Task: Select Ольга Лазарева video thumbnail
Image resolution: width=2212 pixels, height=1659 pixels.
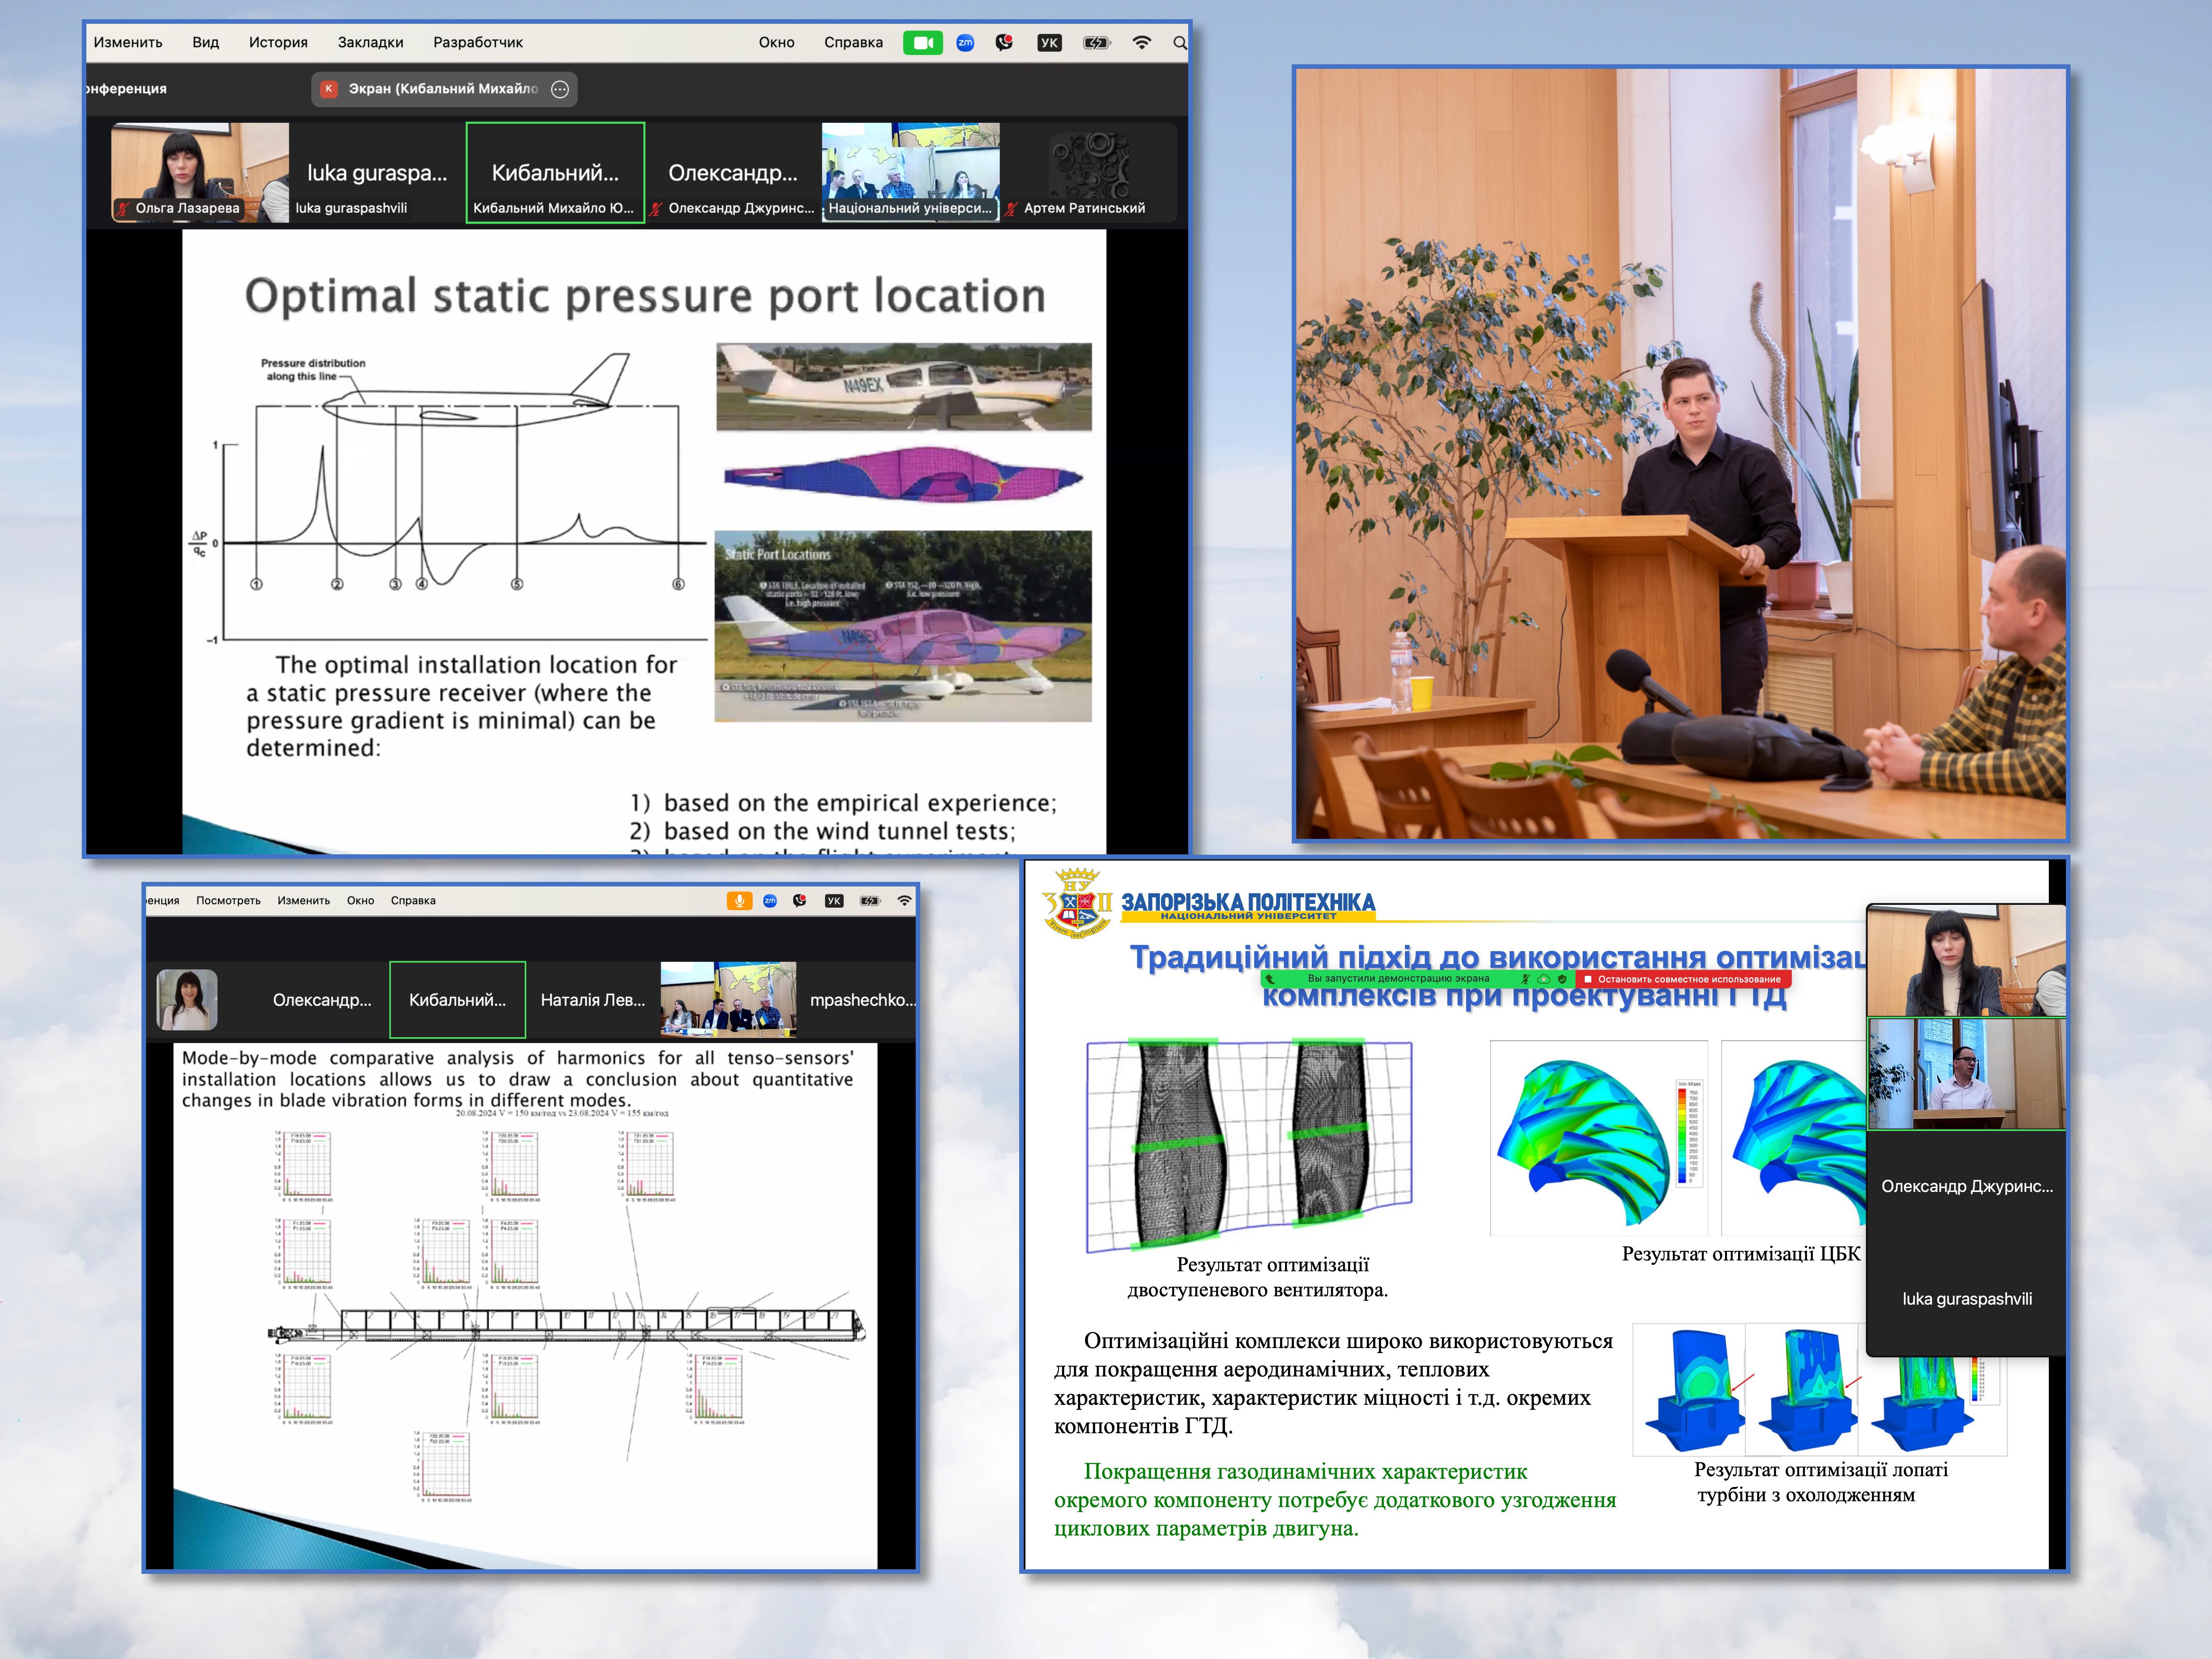Action: click(x=199, y=172)
